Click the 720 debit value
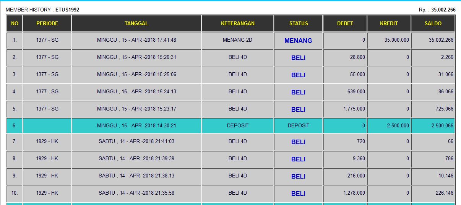461x205 pixels. (360, 142)
